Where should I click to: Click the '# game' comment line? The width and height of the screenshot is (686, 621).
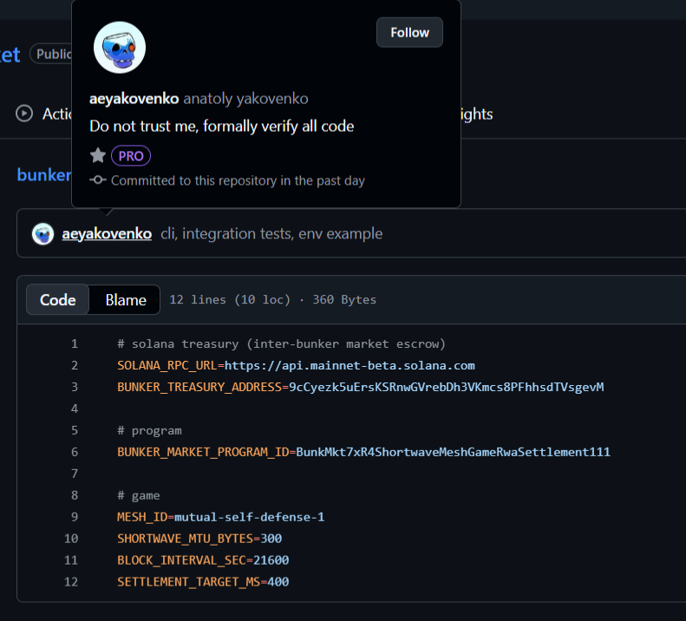pos(138,495)
